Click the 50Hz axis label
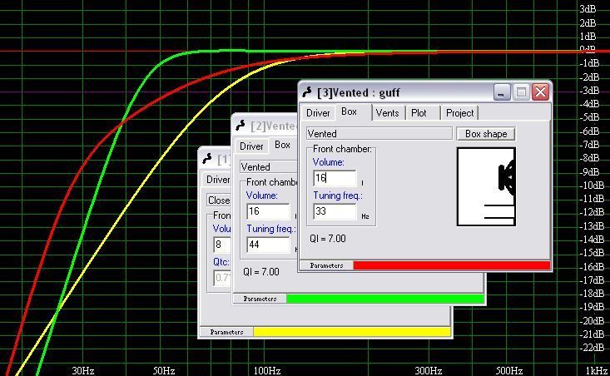 click(x=164, y=370)
